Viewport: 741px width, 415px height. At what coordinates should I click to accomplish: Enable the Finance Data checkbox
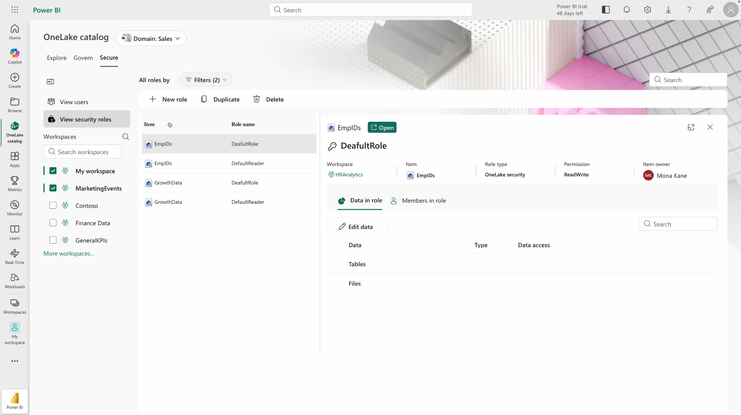53,223
